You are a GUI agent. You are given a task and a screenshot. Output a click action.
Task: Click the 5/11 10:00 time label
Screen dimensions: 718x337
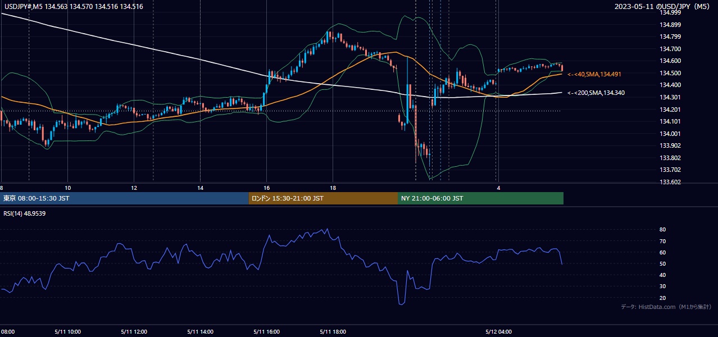point(67,331)
